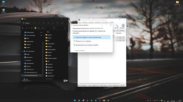Select the Музыка library icon
The width and height of the screenshot is (183, 102).
tap(25, 66)
